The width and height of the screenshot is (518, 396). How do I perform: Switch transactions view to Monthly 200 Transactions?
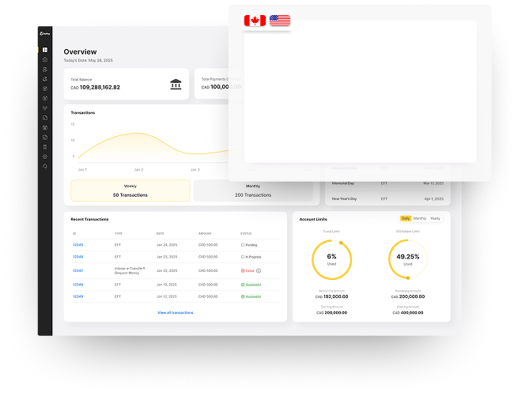coord(253,190)
